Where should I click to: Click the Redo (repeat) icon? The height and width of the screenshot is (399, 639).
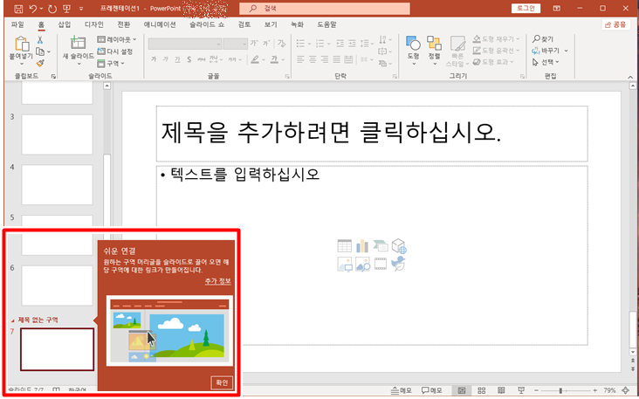tap(52, 8)
